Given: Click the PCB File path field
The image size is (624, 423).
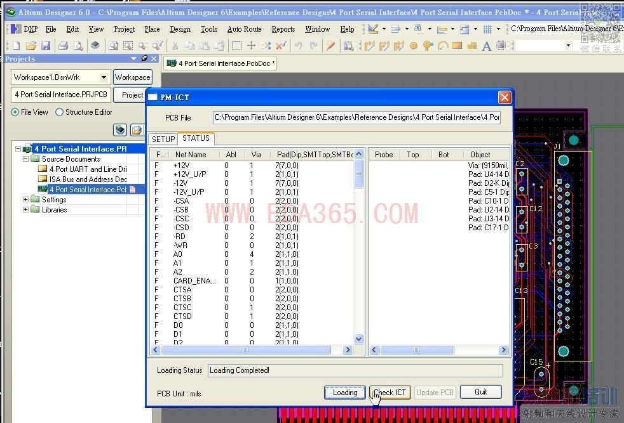Looking at the screenshot, I should tap(356, 117).
